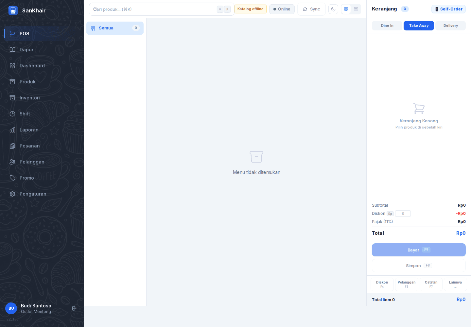Click the Subtotal label
471x327 pixels.
click(x=380, y=205)
